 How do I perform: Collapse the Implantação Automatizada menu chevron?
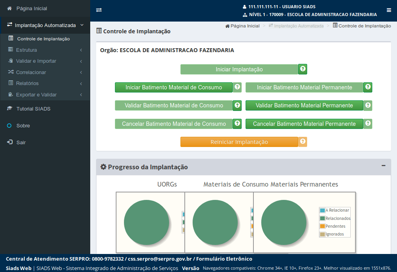coord(82,25)
